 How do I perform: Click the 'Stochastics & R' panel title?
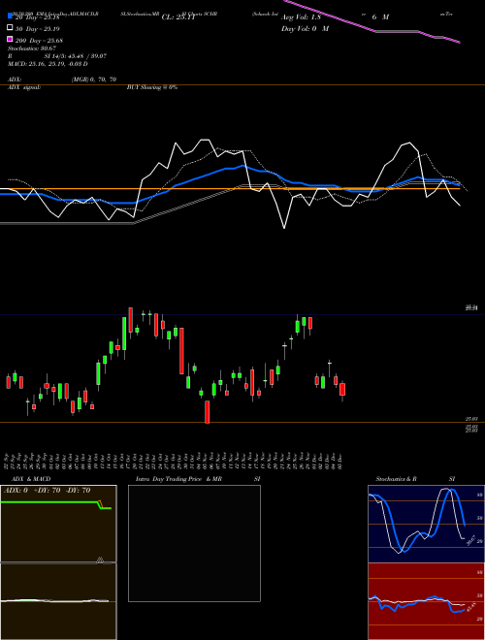(x=397, y=479)
